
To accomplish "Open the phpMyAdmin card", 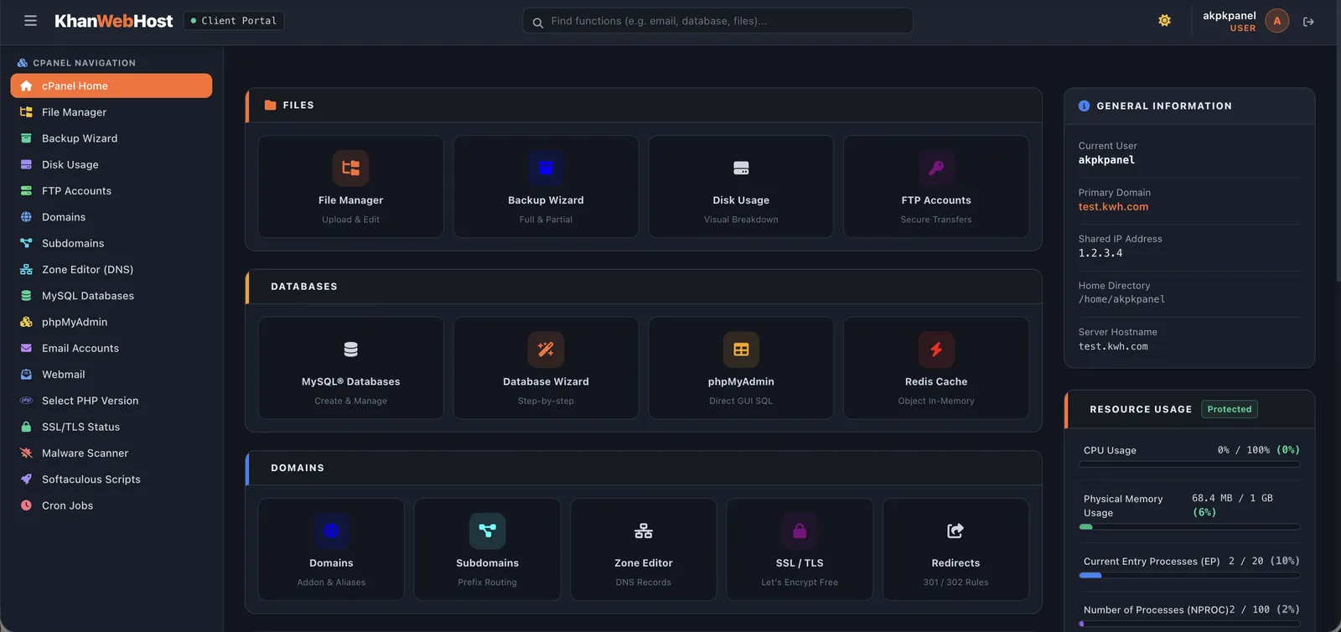I will coord(741,368).
